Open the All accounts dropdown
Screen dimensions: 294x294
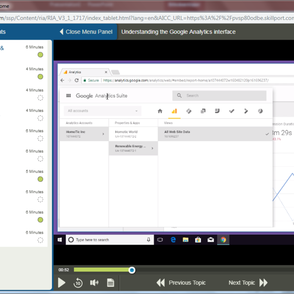pos(103,111)
